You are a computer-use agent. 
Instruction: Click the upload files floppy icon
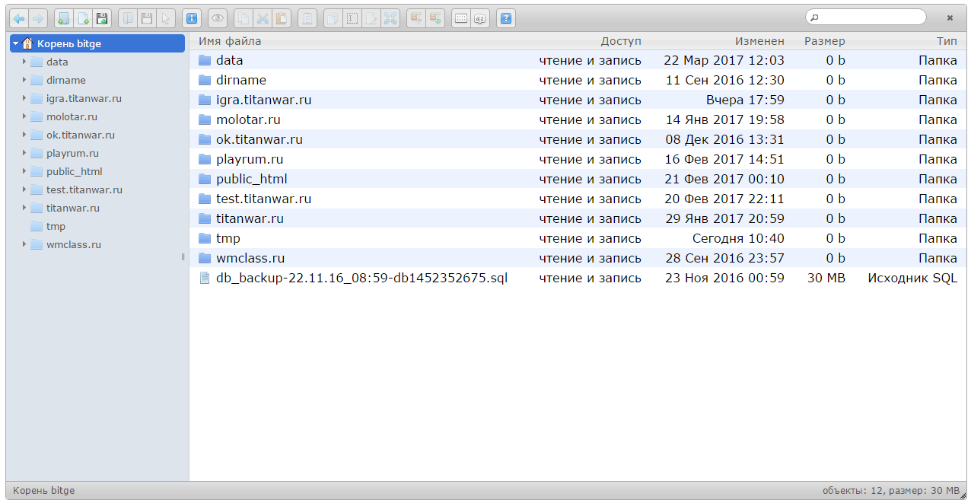[x=101, y=18]
